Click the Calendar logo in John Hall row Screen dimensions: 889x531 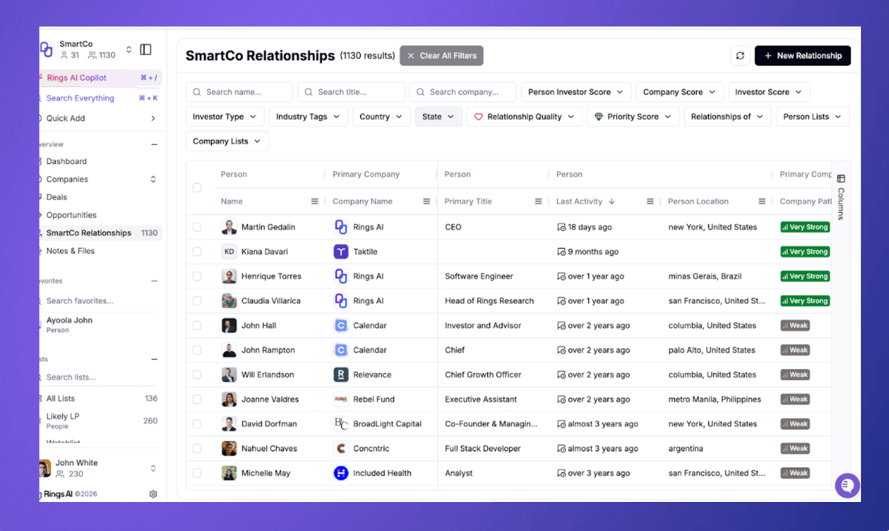[341, 325]
